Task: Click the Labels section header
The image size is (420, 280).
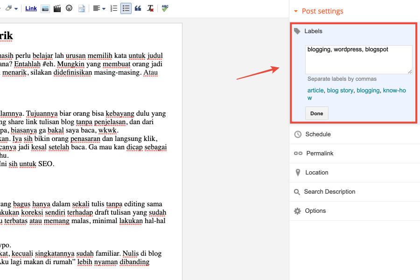Action: (313, 31)
